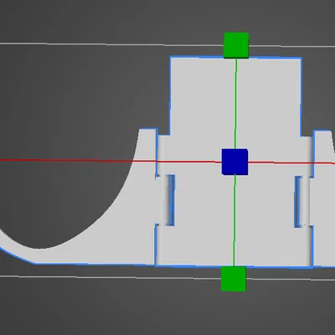Click the top green gizmo handle
Viewport: 335px width, 335px height.
point(236,45)
